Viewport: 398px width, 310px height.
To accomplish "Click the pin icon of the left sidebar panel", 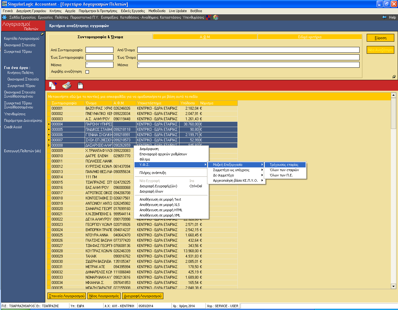I will point(42,34).
